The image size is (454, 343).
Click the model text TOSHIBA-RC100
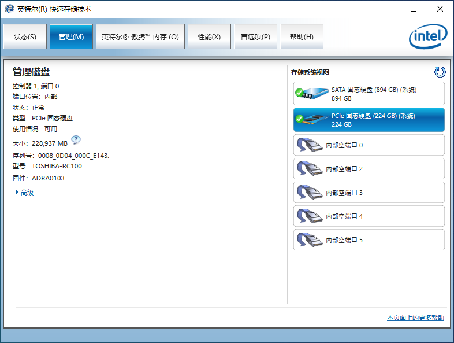(x=57, y=166)
